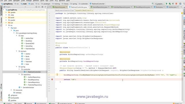
Task: Click the Search Everywhere magnifier icon
Action: 184,4
